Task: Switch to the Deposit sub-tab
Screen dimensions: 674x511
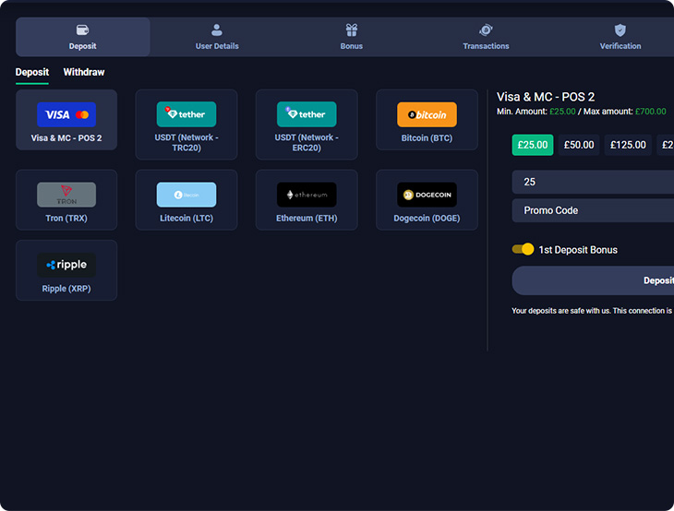Action: tap(32, 72)
